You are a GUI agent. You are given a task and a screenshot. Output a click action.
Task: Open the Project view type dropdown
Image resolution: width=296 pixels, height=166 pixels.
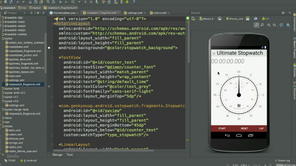[25, 13]
